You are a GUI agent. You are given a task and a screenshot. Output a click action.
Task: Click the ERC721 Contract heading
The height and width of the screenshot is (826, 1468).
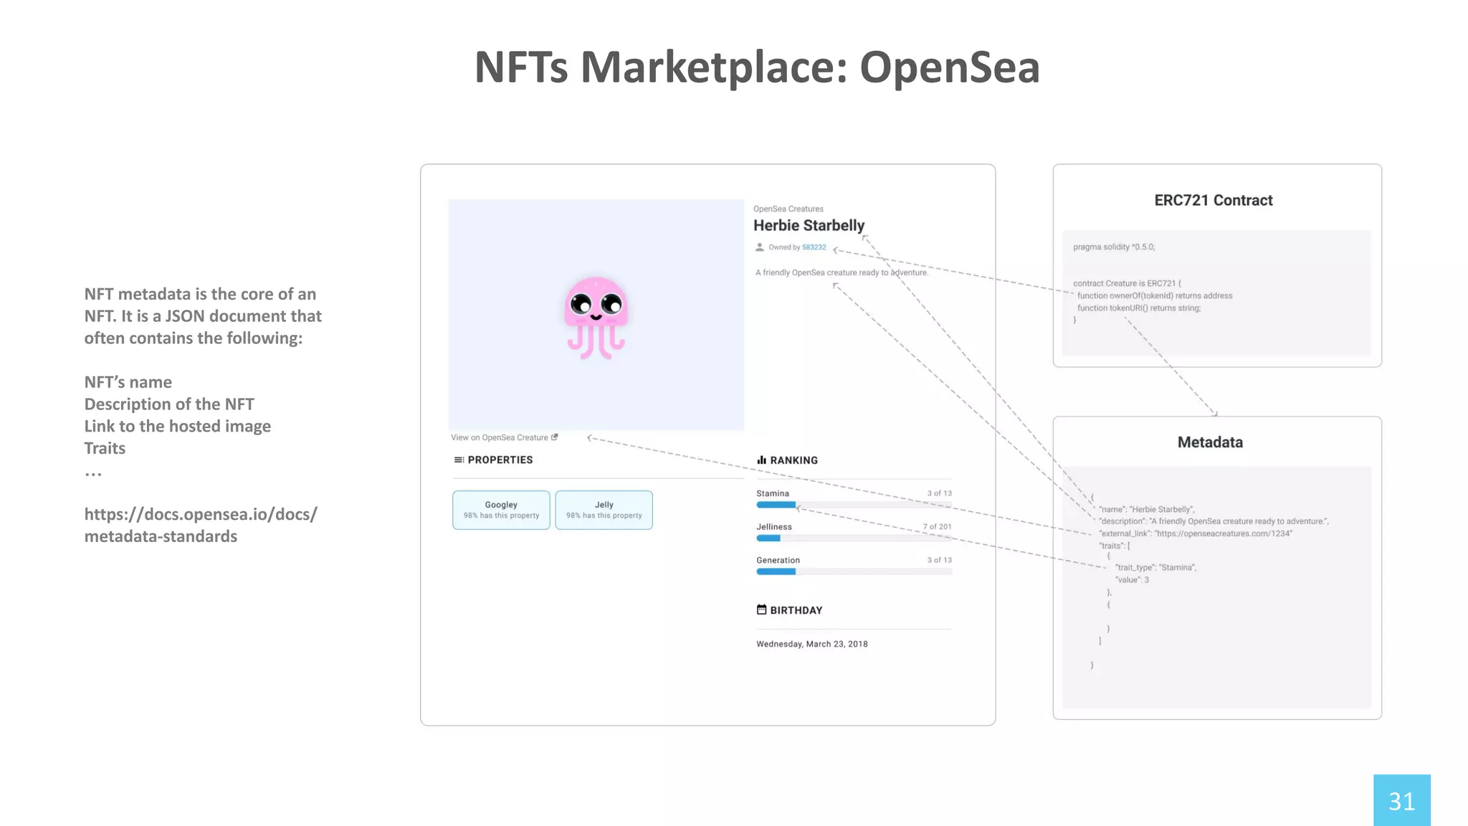pyautogui.click(x=1213, y=200)
